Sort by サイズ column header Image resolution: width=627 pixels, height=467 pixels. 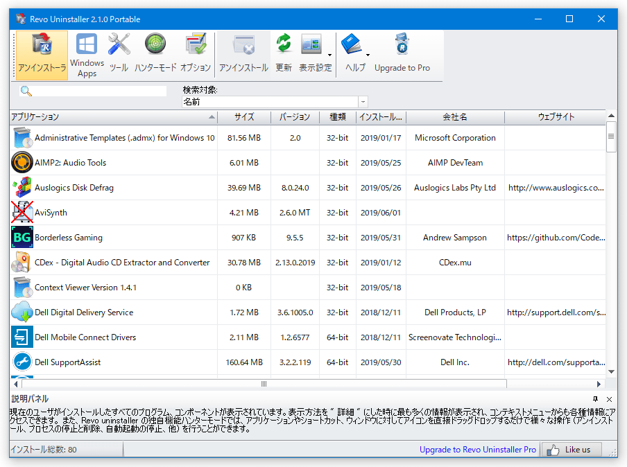point(244,117)
